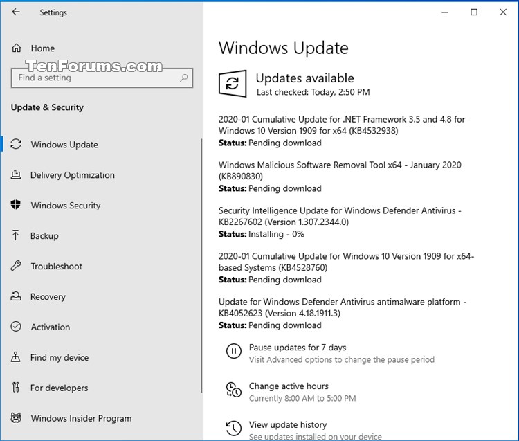Click the Updates available refresh icon
Image resolution: width=519 pixels, height=441 pixels.
pyautogui.click(x=233, y=84)
